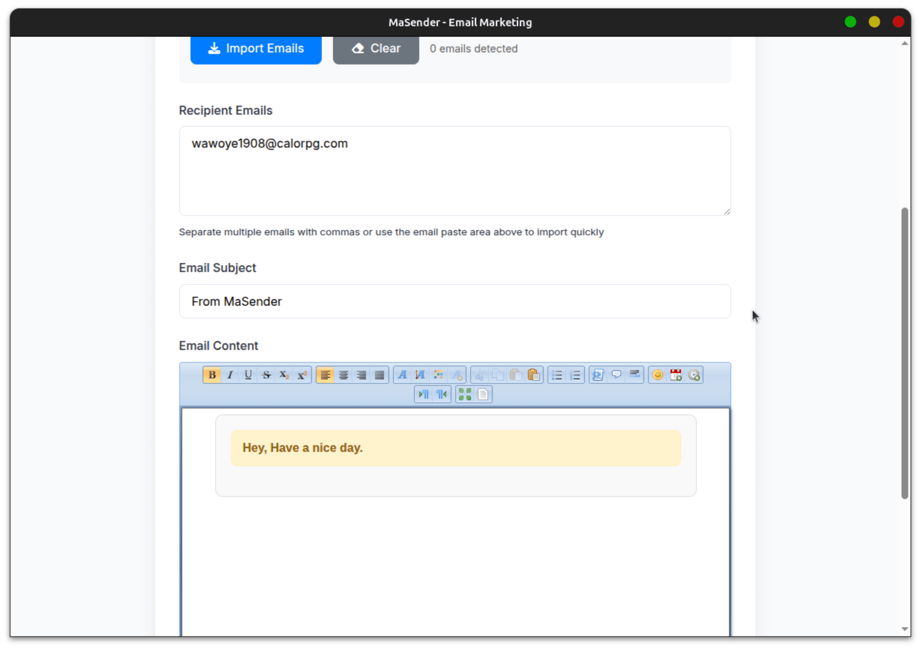Viewport: 921px width, 649px height.
Task: Open the font name picker
Action: coord(402,375)
